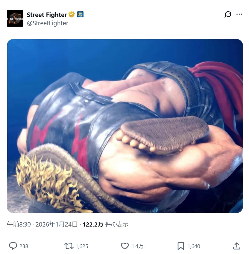Open the Street Fighter profile avatar
This screenshot has height=254, width=249.
click(x=15, y=19)
